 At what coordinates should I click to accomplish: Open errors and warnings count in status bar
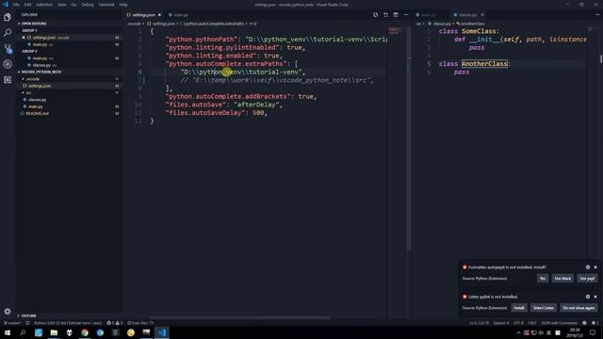(x=115, y=323)
